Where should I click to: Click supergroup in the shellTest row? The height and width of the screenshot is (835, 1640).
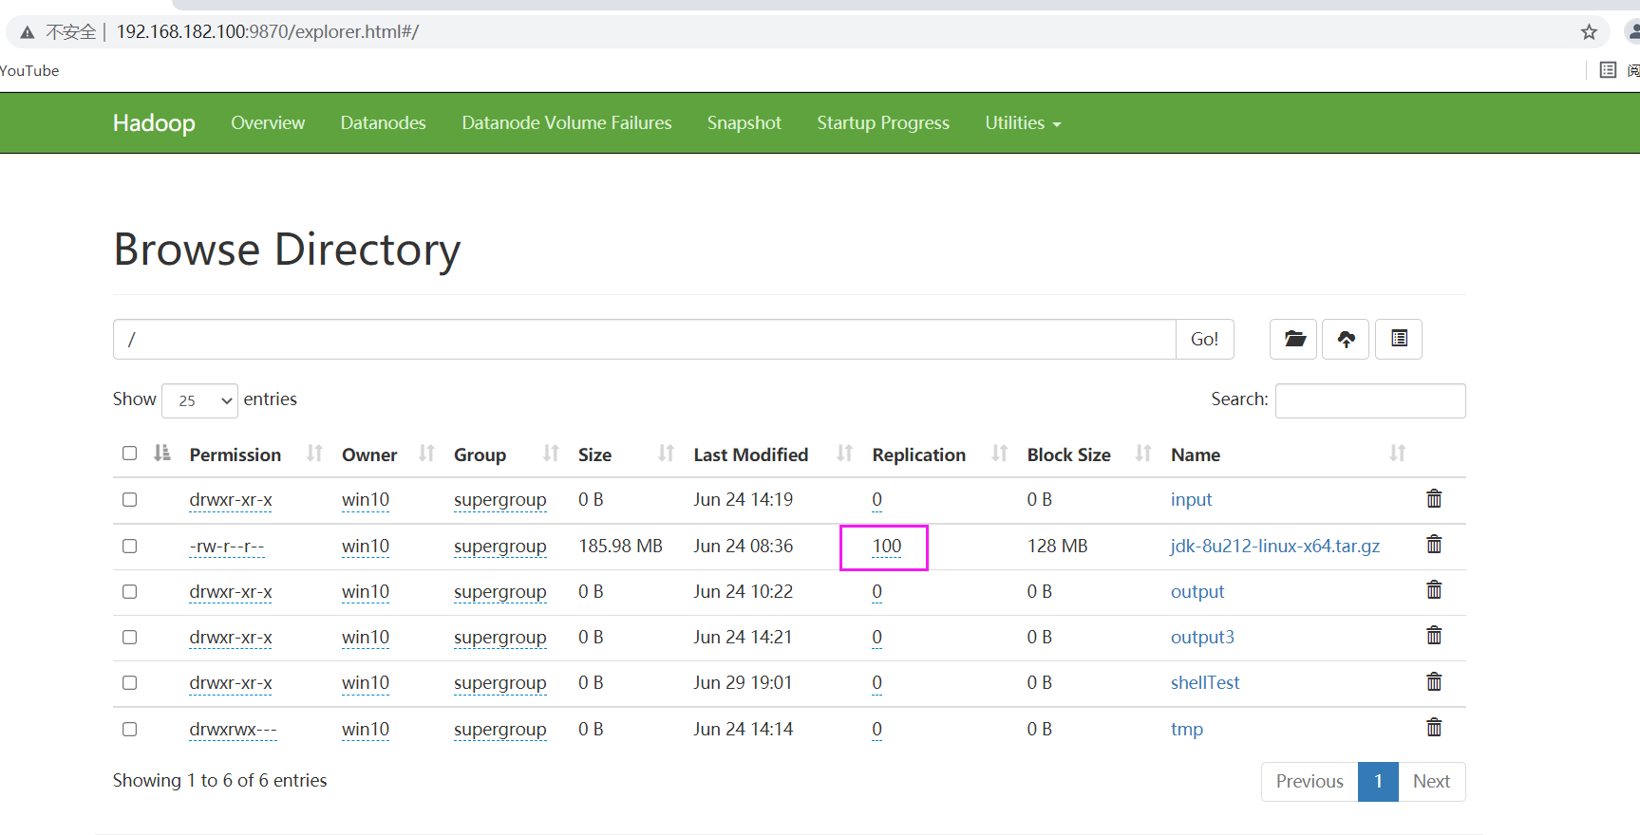pyautogui.click(x=500, y=682)
